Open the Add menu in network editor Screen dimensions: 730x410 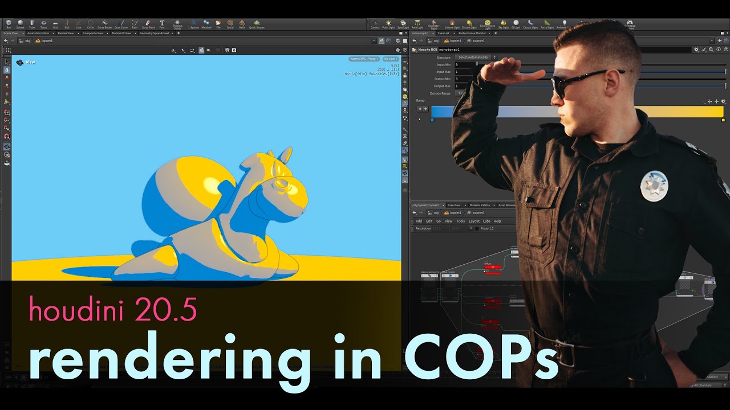419,221
